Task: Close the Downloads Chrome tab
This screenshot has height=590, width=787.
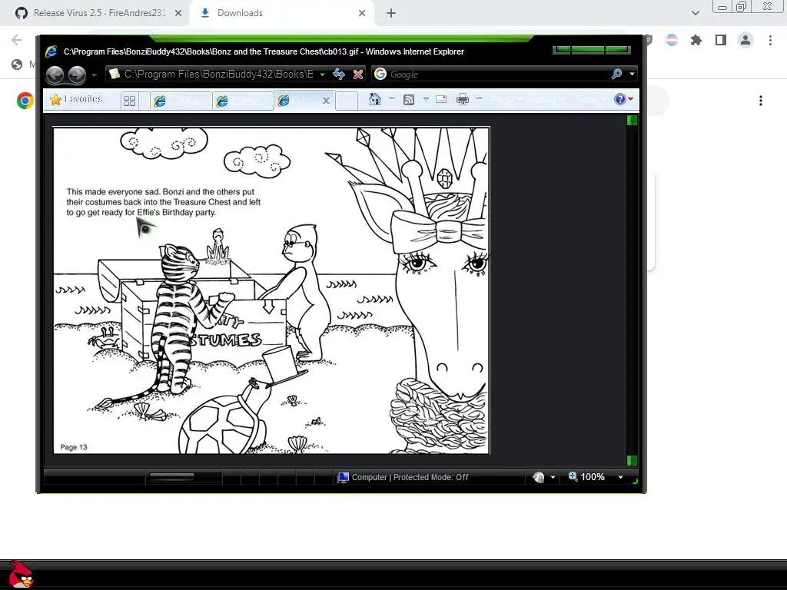Action: pos(362,14)
